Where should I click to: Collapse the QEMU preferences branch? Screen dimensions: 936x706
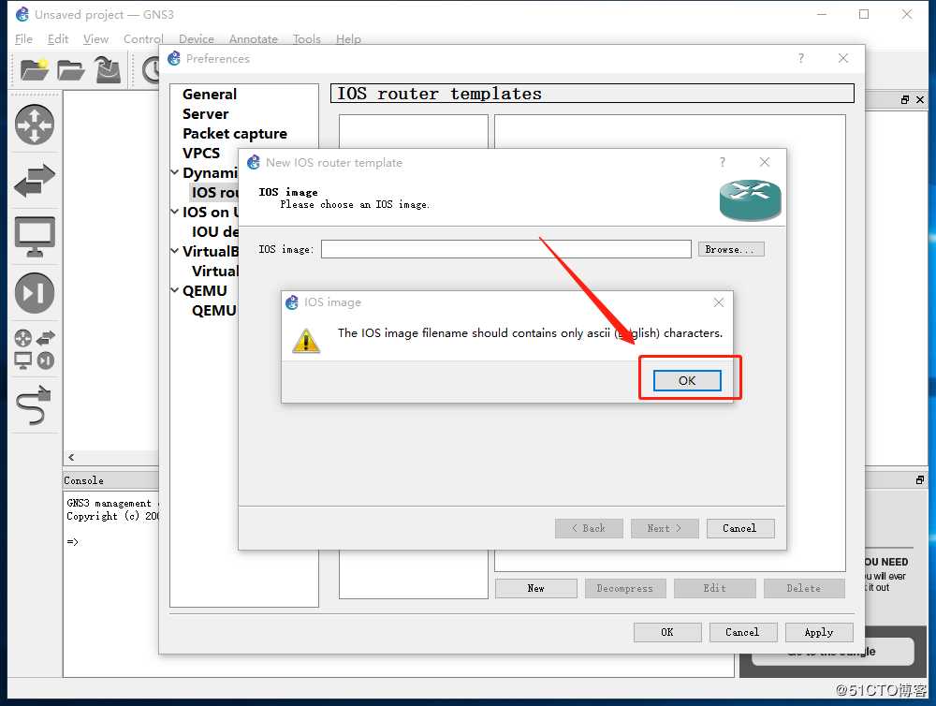(x=174, y=291)
